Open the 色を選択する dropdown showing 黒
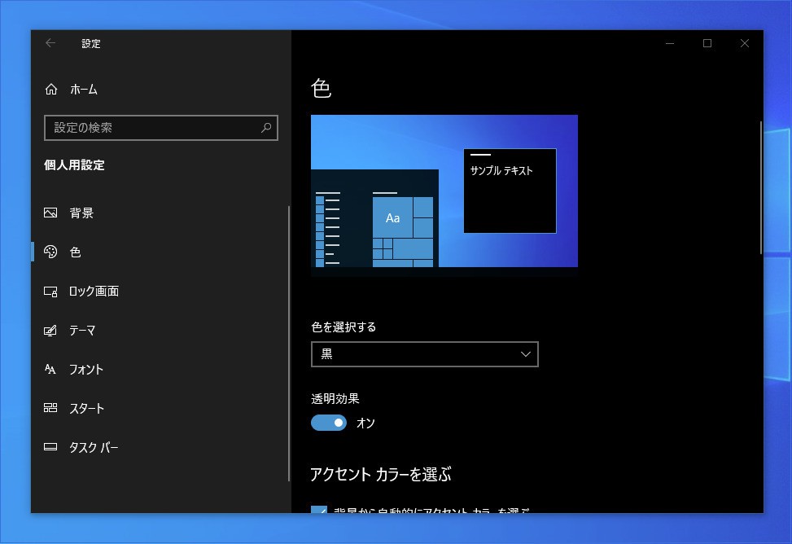Image resolution: width=792 pixels, height=544 pixels. (425, 354)
